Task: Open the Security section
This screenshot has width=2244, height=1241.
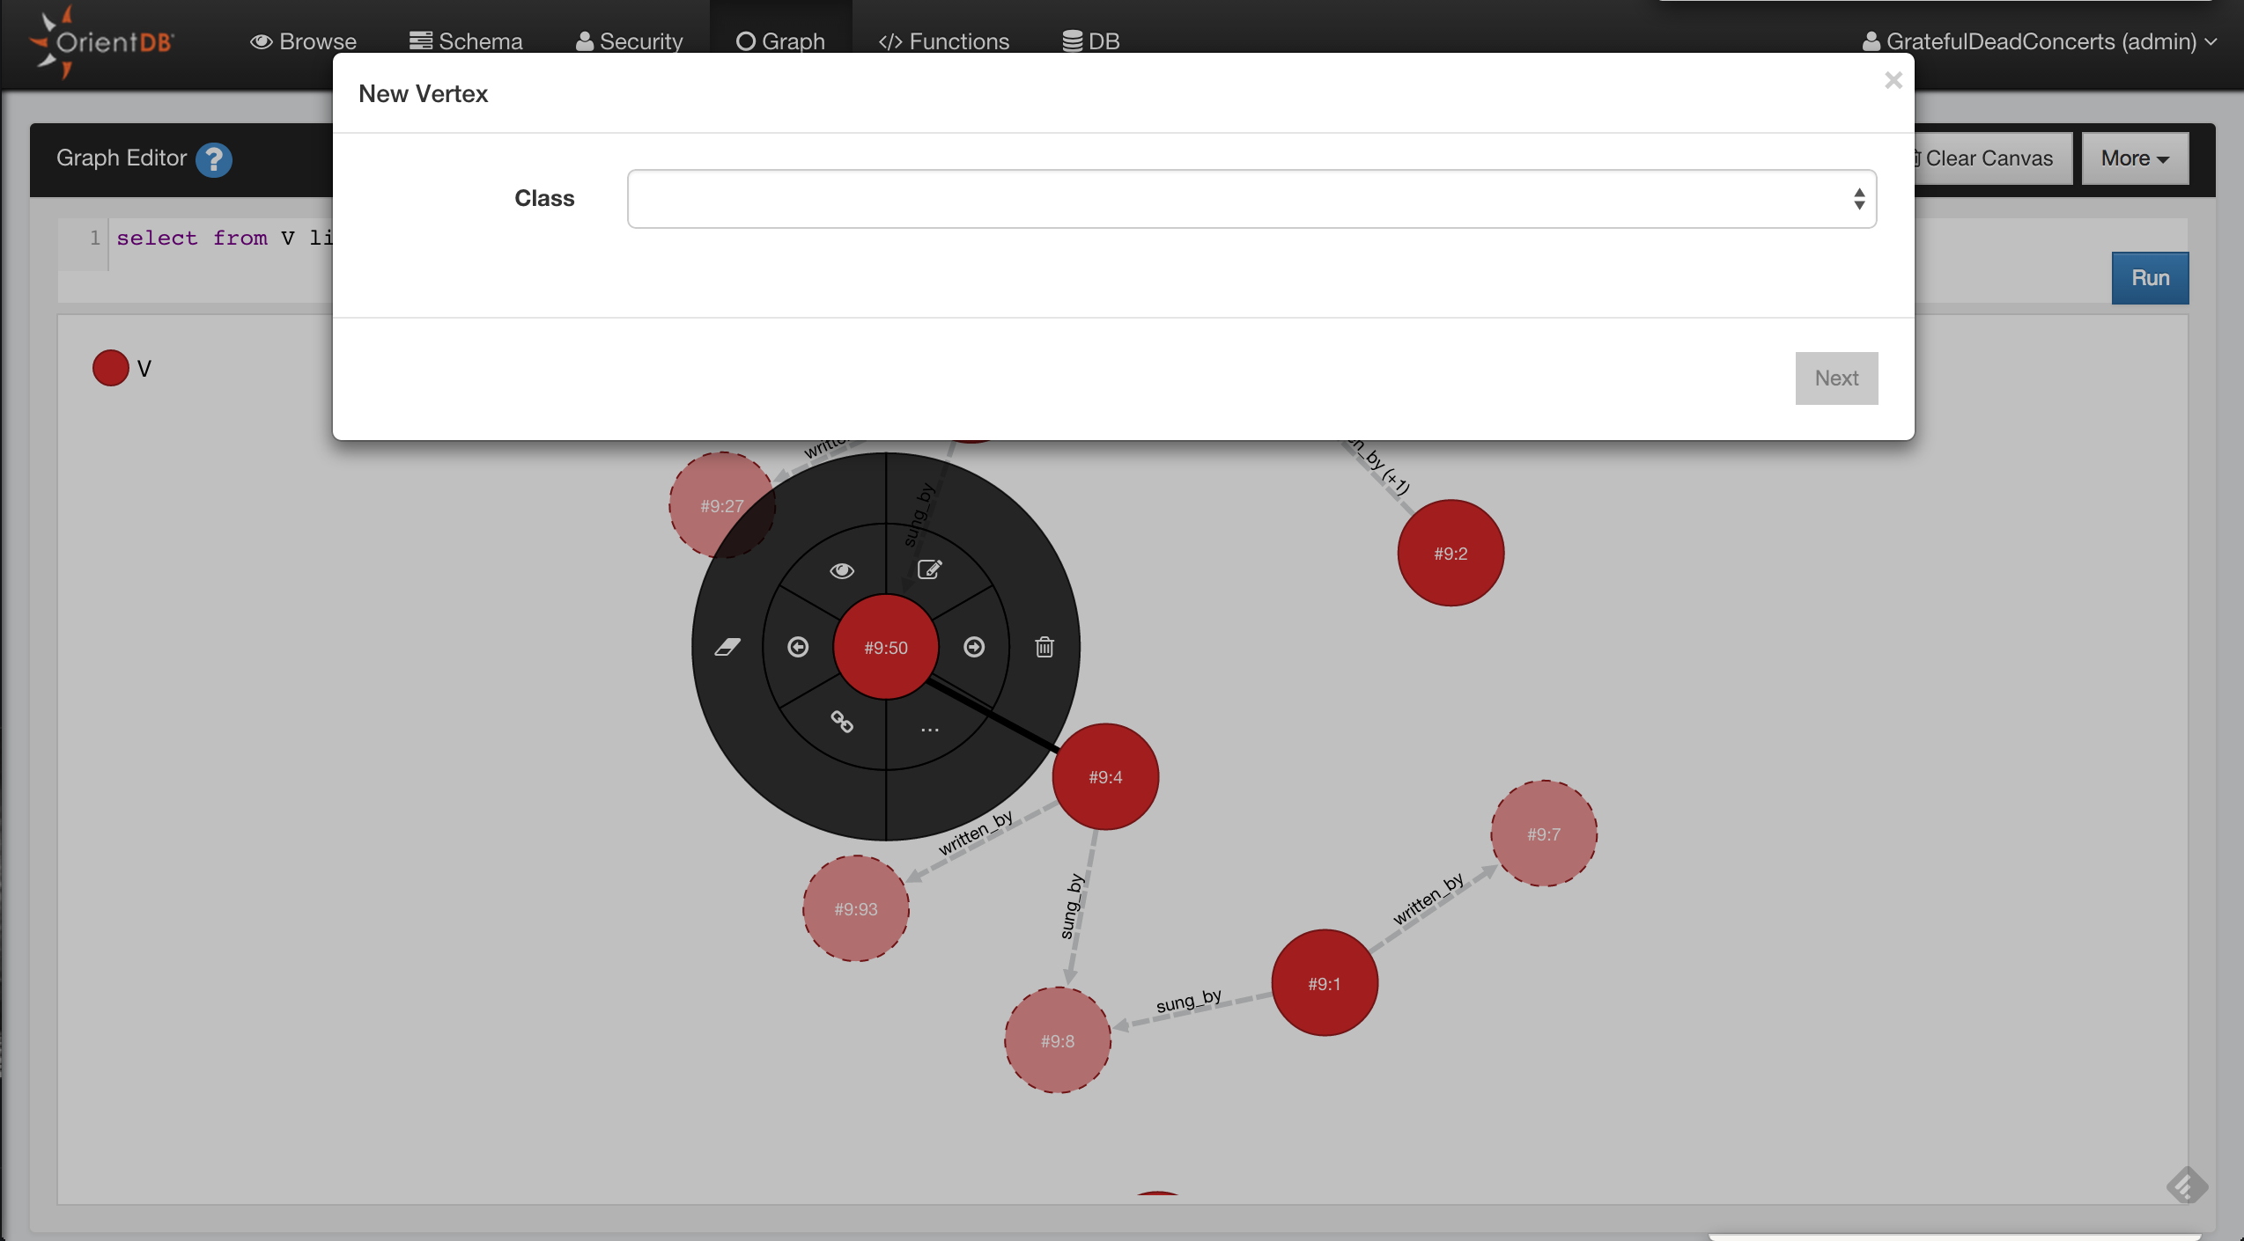Action: pyautogui.click(x=629, y=41)
